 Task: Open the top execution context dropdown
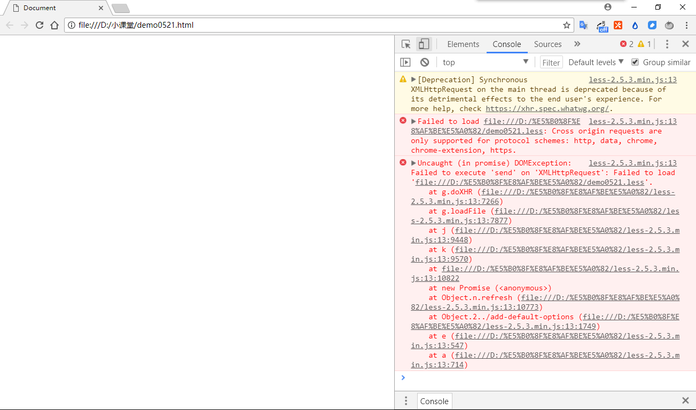pos(486,62)
